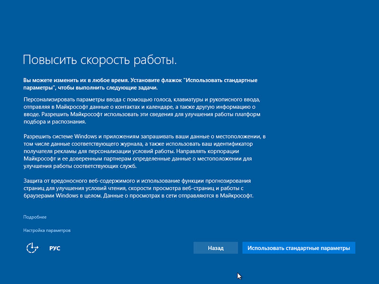Show more info via Подробнее
The width and height of the screenshot is (379, 284).
pos(35,217)
